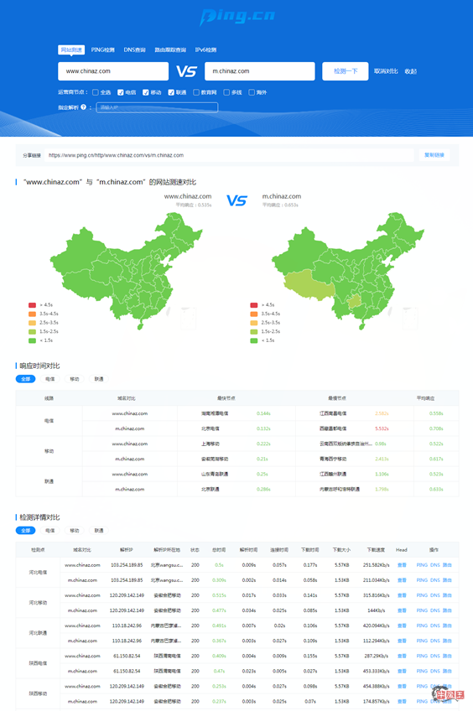This screenshot has height=711, width=473.
Task: Click the 收起 link
Action: click(411, 71)
